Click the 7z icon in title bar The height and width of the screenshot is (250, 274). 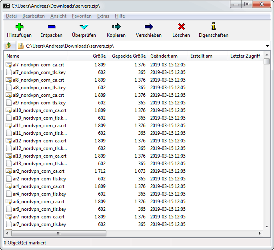pos(6,6)
